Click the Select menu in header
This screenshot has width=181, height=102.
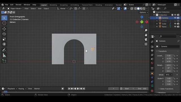click(x=33, y=8)
